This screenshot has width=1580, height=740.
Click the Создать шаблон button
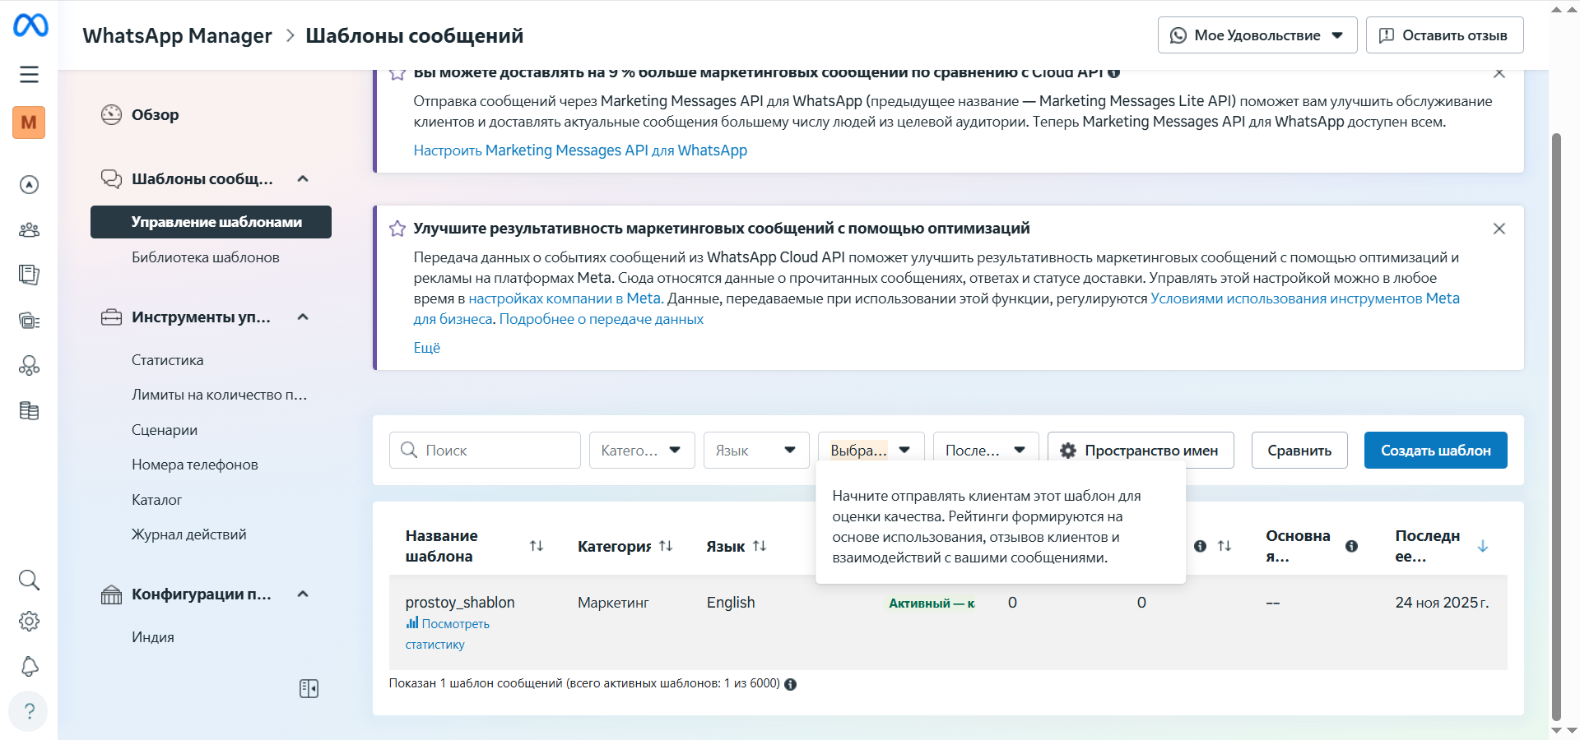[1435, 451]
